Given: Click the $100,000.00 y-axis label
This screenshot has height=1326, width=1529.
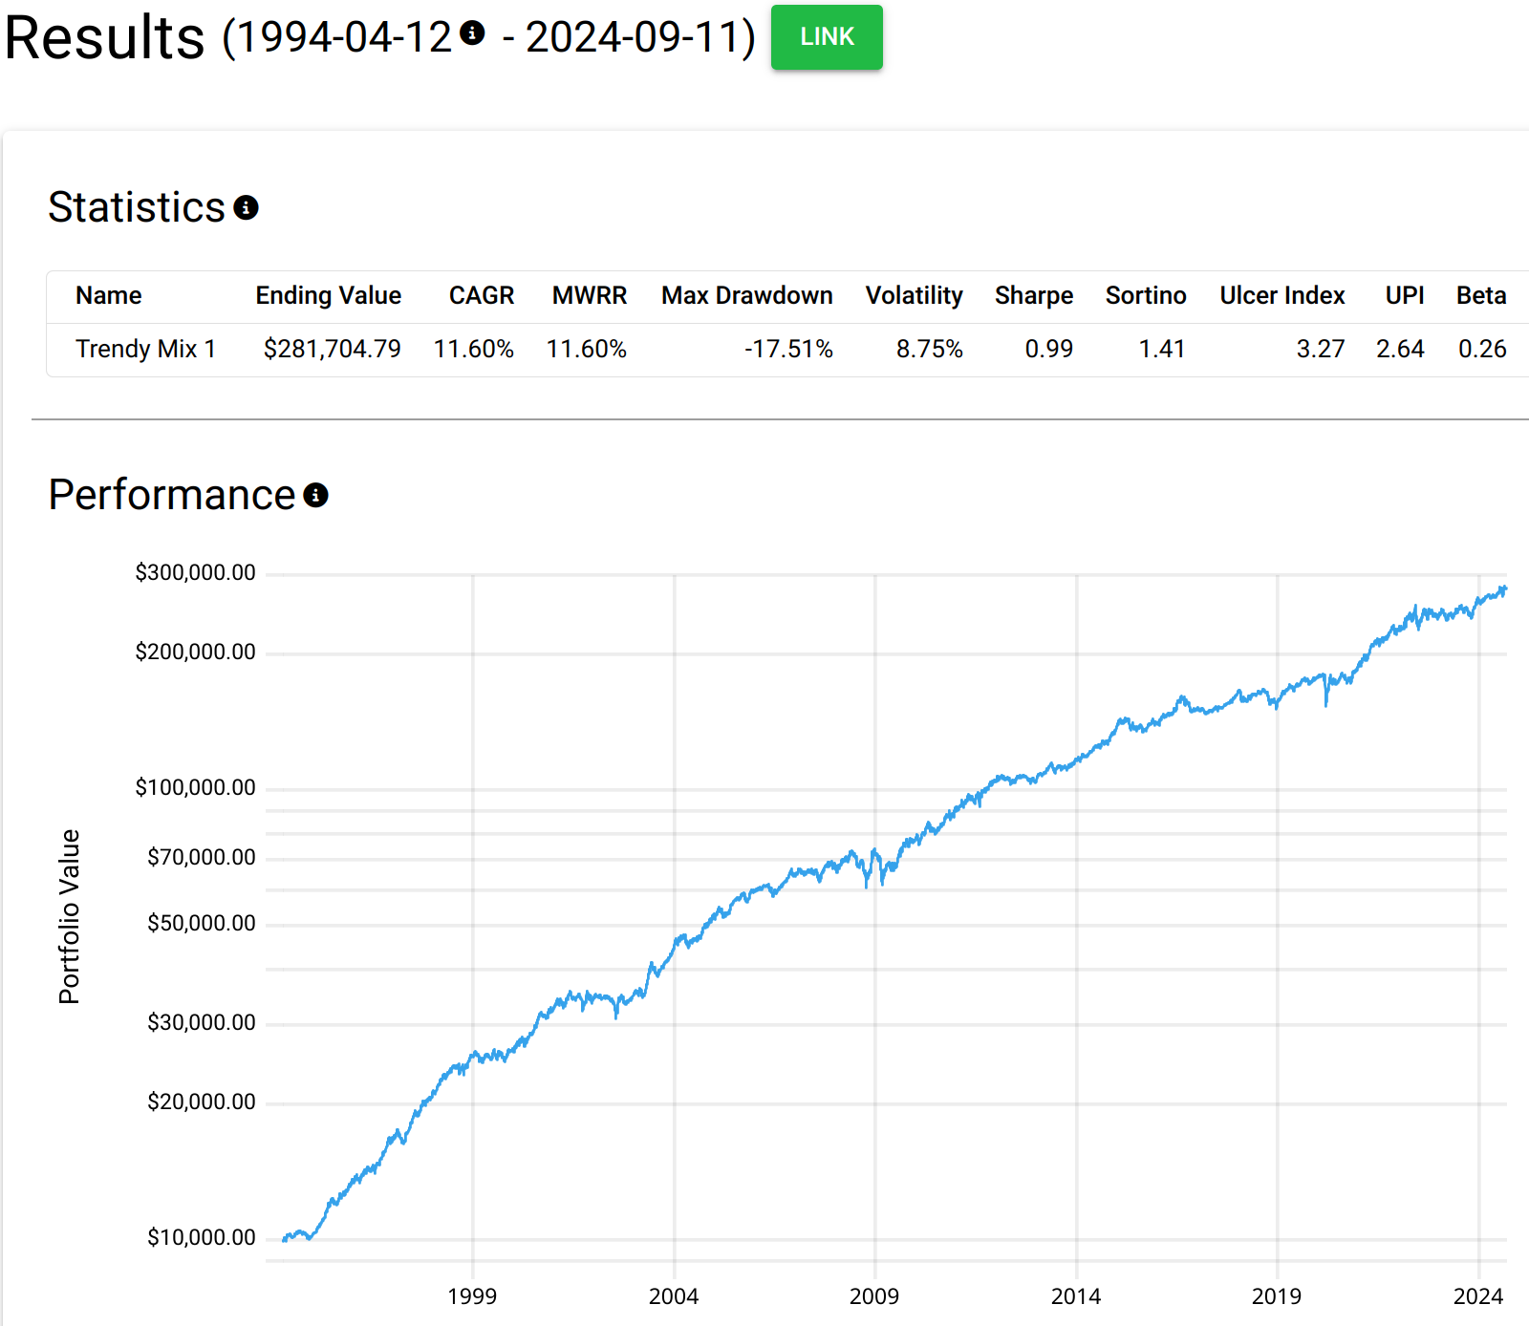Looking at the screenshot, I should [196, 788].
